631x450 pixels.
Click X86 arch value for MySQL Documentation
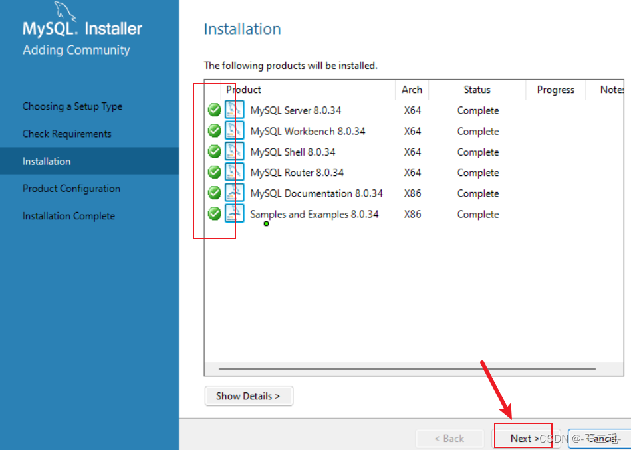(x=412, y=193)
